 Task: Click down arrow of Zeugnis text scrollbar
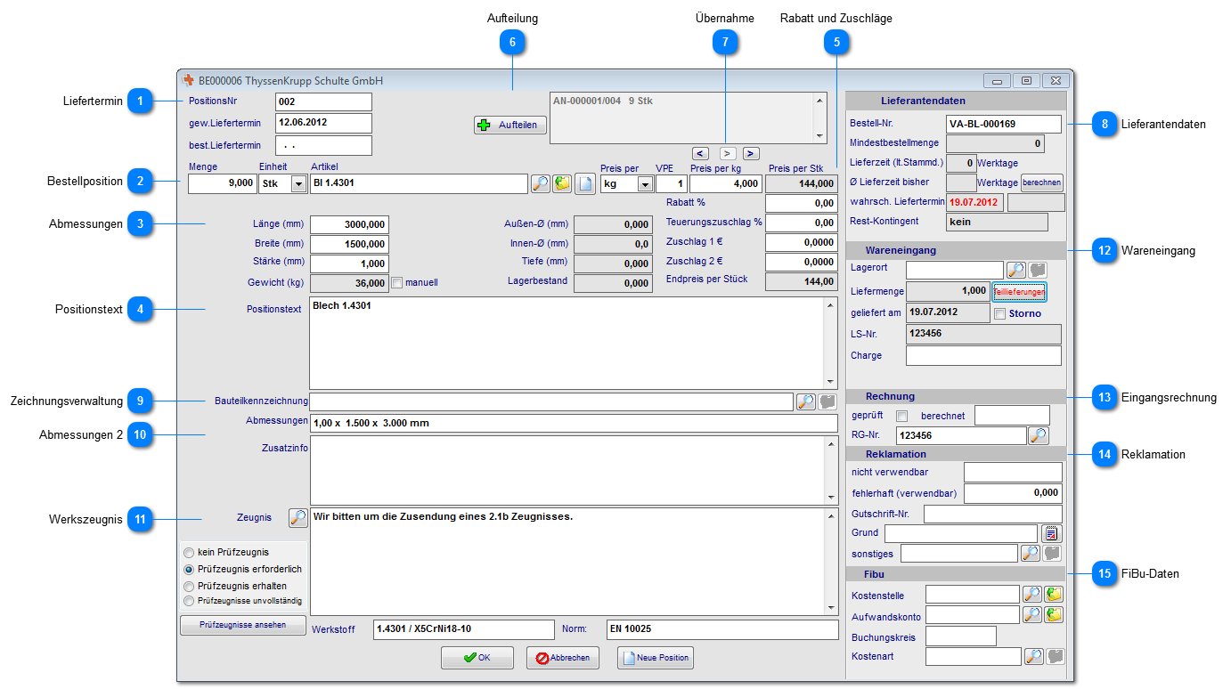click(x=831, y=607)
